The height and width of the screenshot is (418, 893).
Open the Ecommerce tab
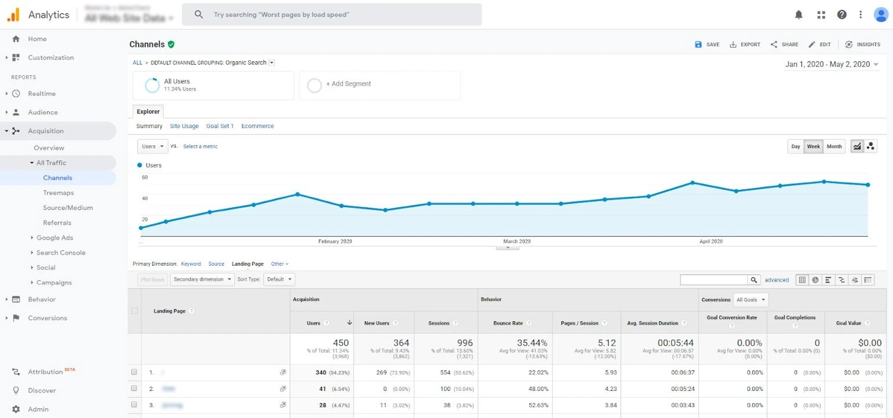[x=257, y=126]
